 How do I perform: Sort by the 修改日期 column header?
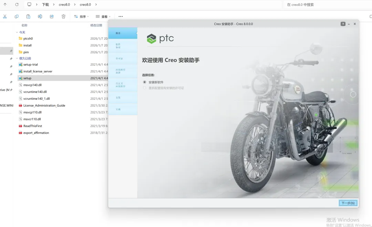(x=96, y=25)
